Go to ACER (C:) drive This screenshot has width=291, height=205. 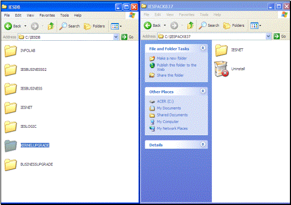165,101
